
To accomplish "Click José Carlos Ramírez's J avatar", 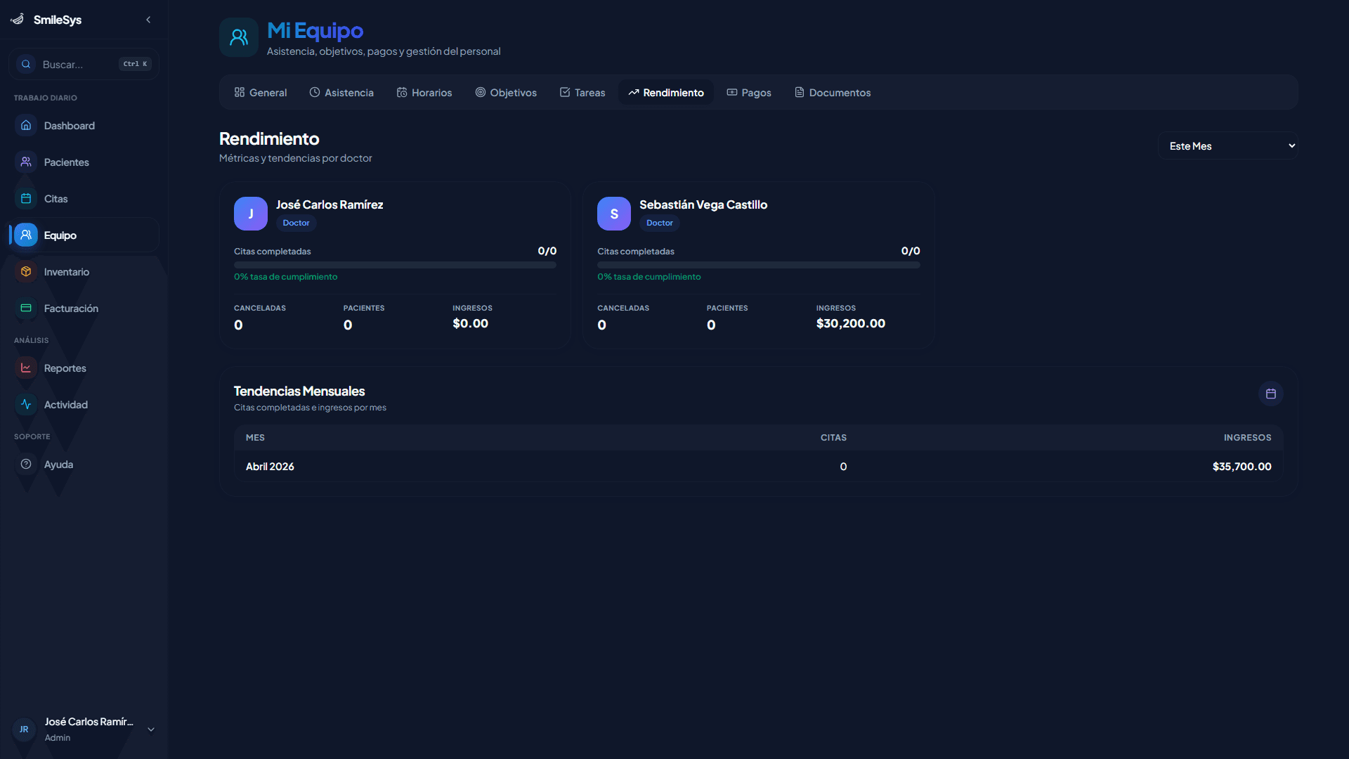I will [x=251, y=214].
